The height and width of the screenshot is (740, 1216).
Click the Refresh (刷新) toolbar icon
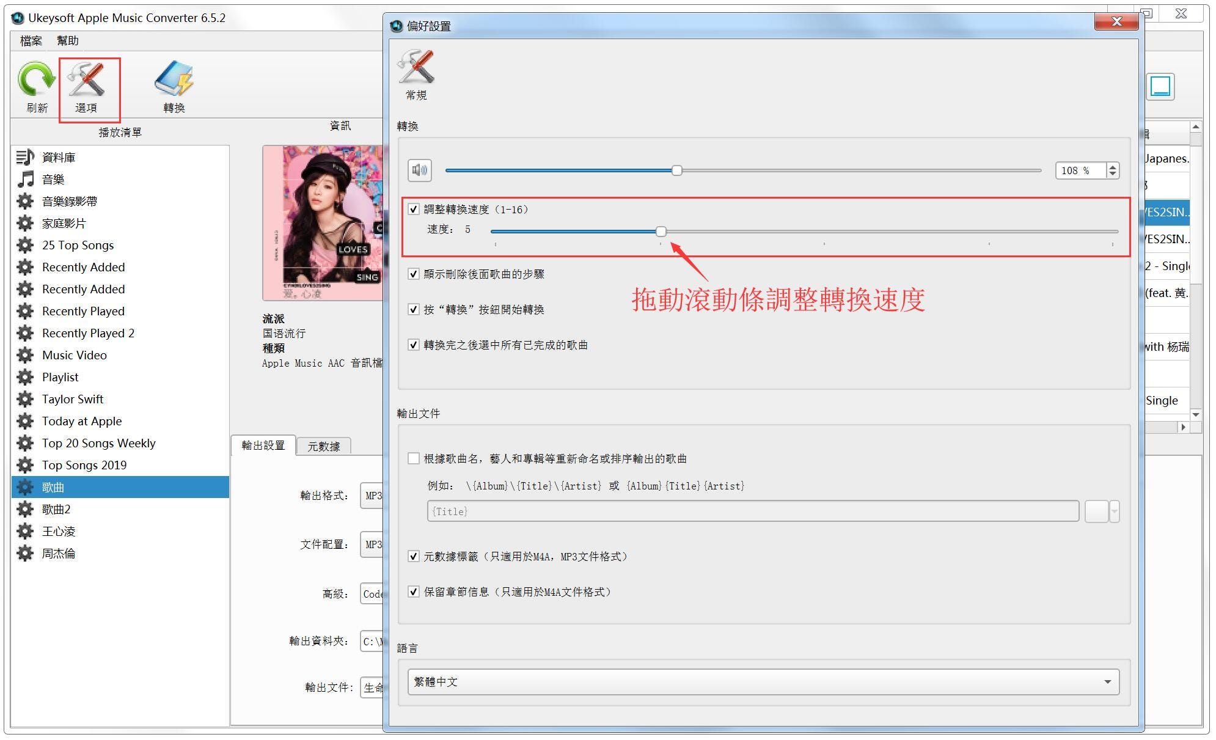click(36, 79)
